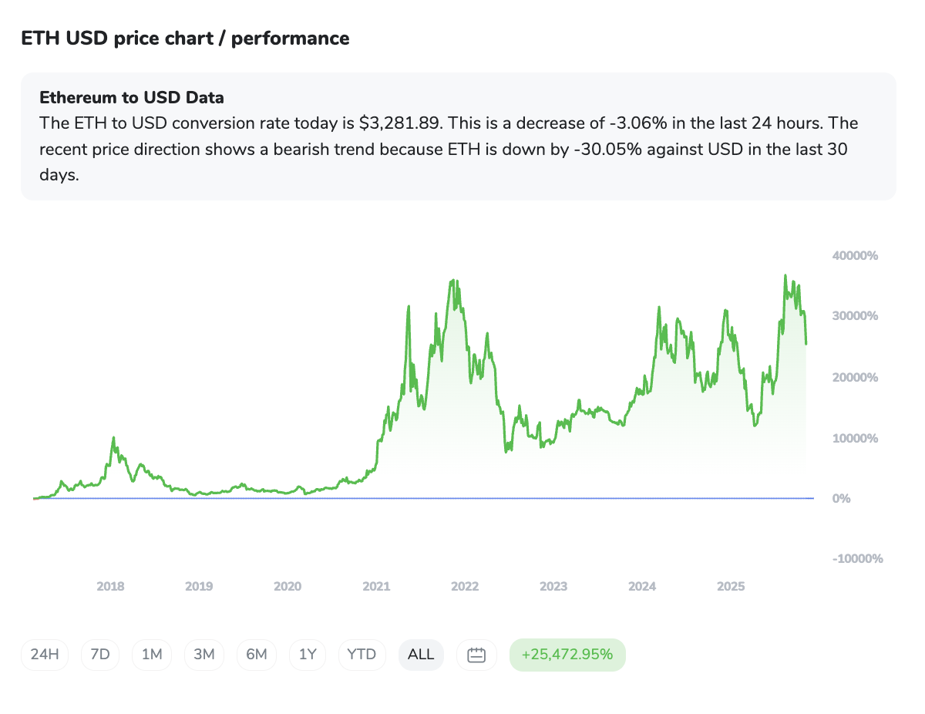Show year-to-date YTD performance

362,655
